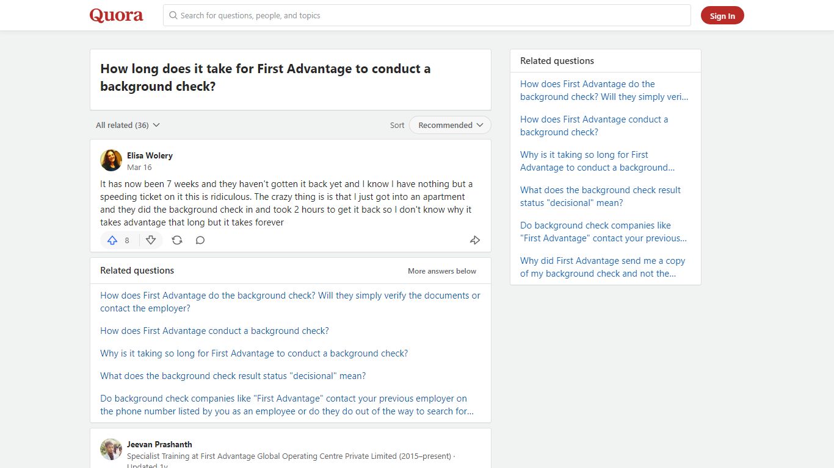Image resolution: width=834 pixels, height=468 pixels.
Task: Open the Recommended sort dropdown
Action: 451,125
